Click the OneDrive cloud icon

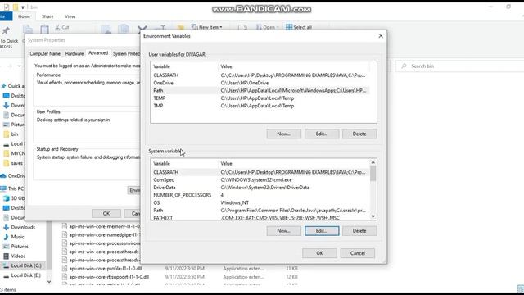click(x=3, y=176)
